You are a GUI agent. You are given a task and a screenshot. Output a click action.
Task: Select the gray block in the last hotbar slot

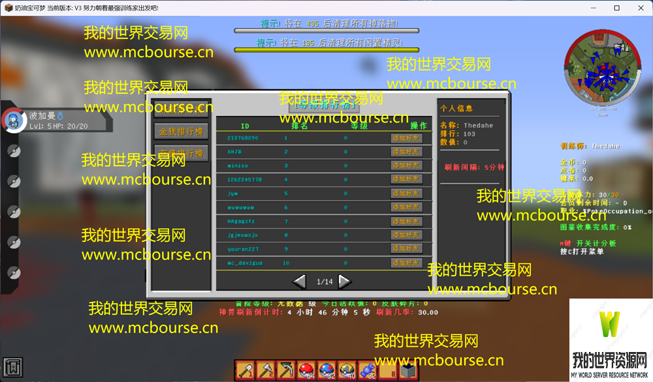[x=409, y=370]
